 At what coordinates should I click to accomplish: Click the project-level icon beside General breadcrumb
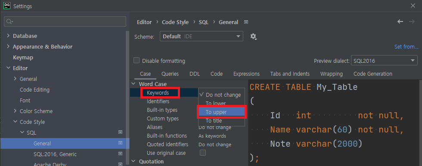coord(246,22)
